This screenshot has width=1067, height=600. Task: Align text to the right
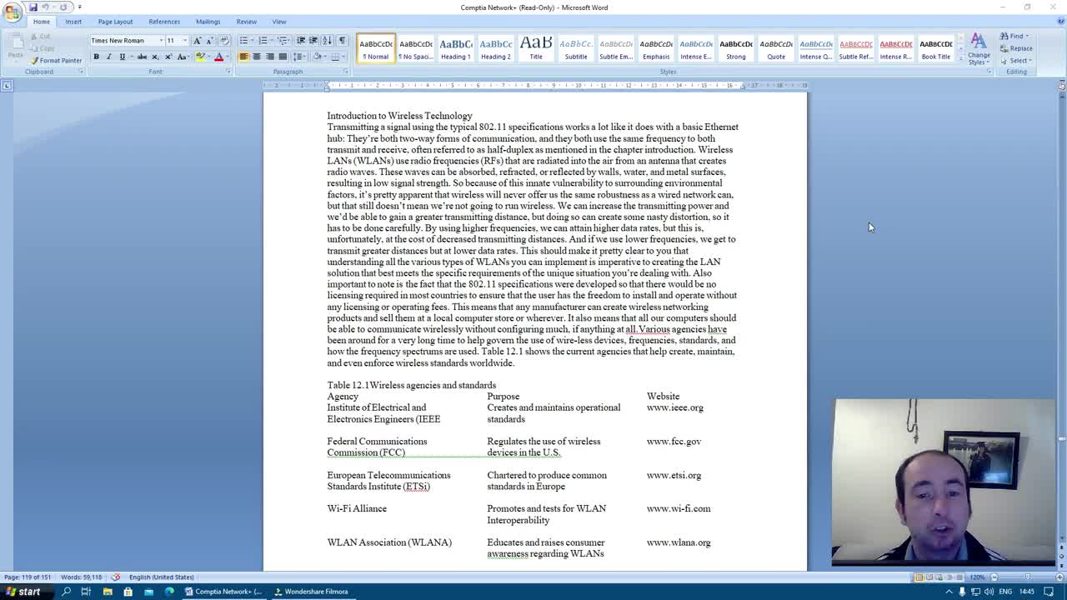coord(269,57)
